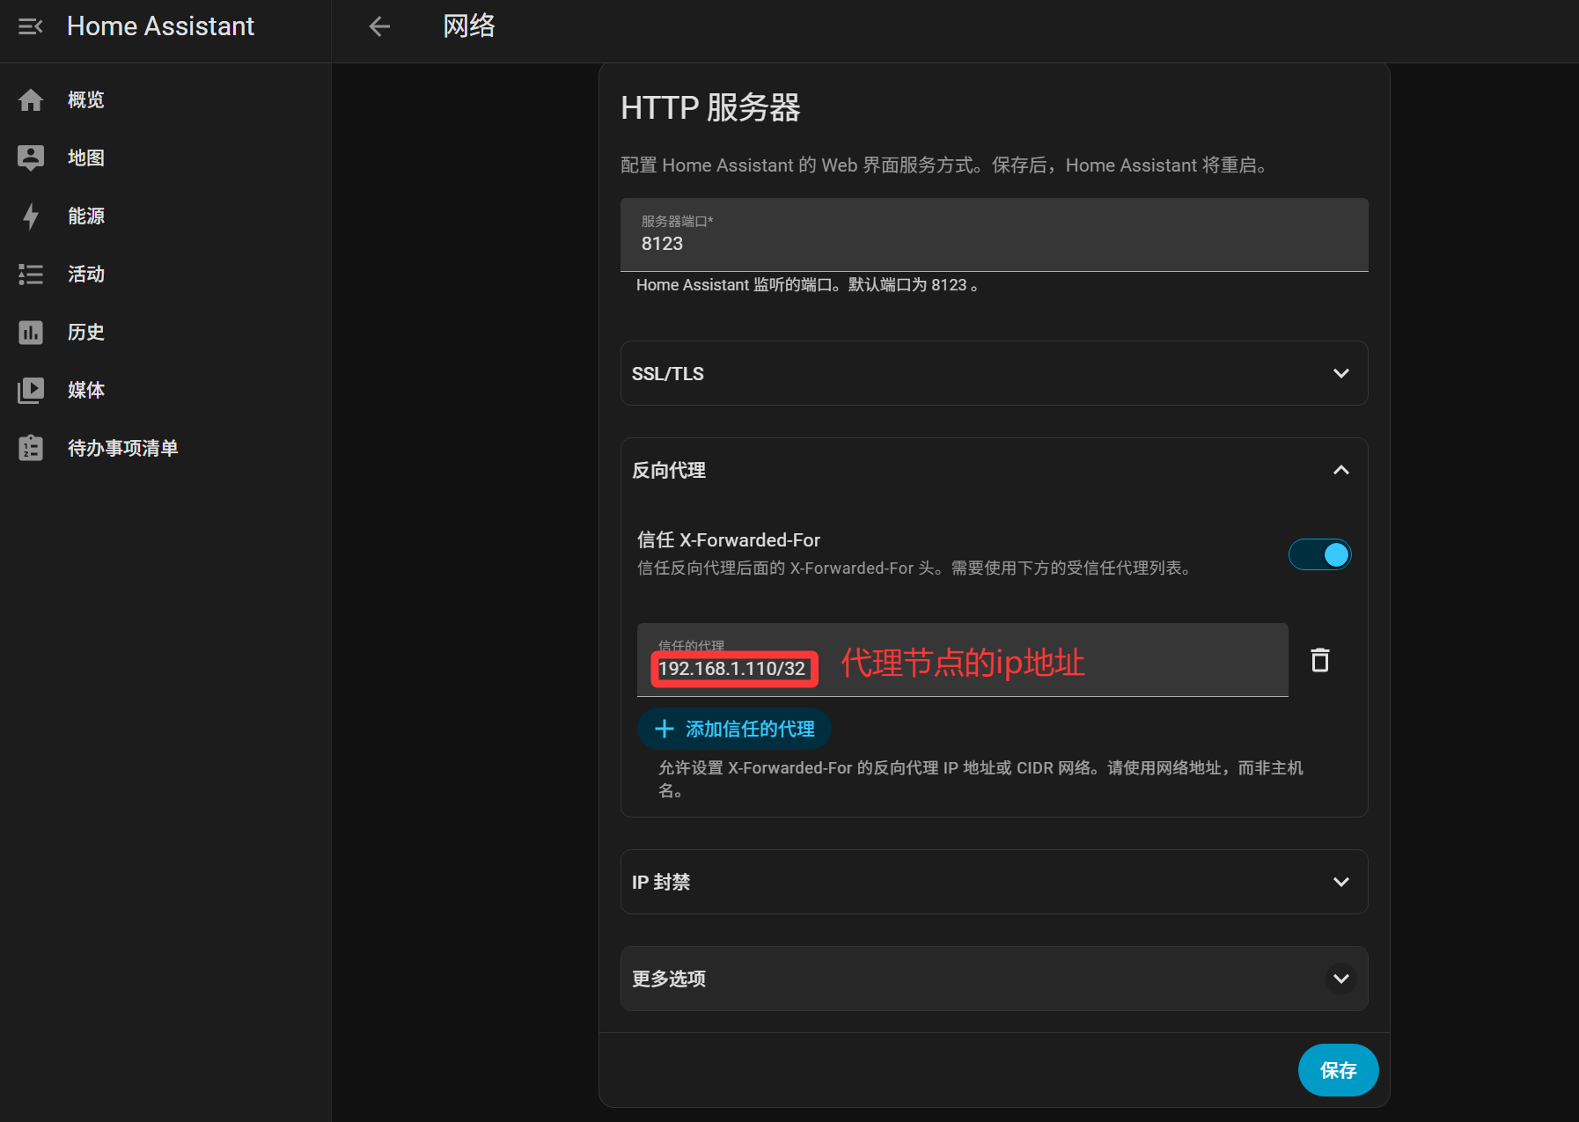
Task: Click the 网络 page title
Action: pos(469,26)
